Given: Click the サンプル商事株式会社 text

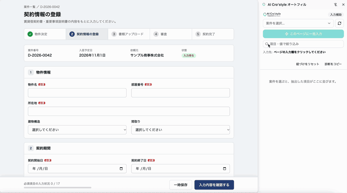Looking at the screenshot, I should [147, 55].
